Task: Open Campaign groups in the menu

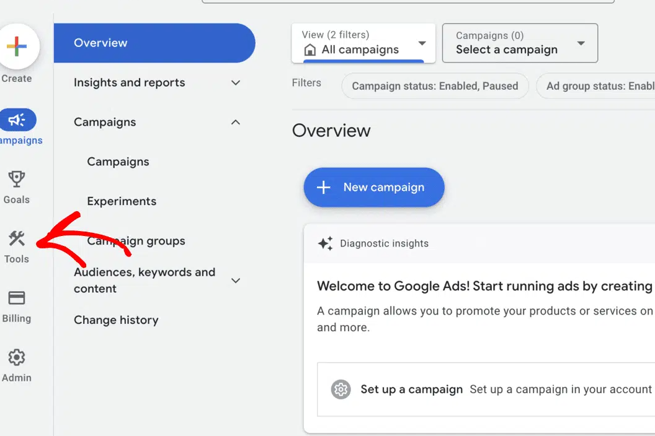Action: (x=136, y=241)
